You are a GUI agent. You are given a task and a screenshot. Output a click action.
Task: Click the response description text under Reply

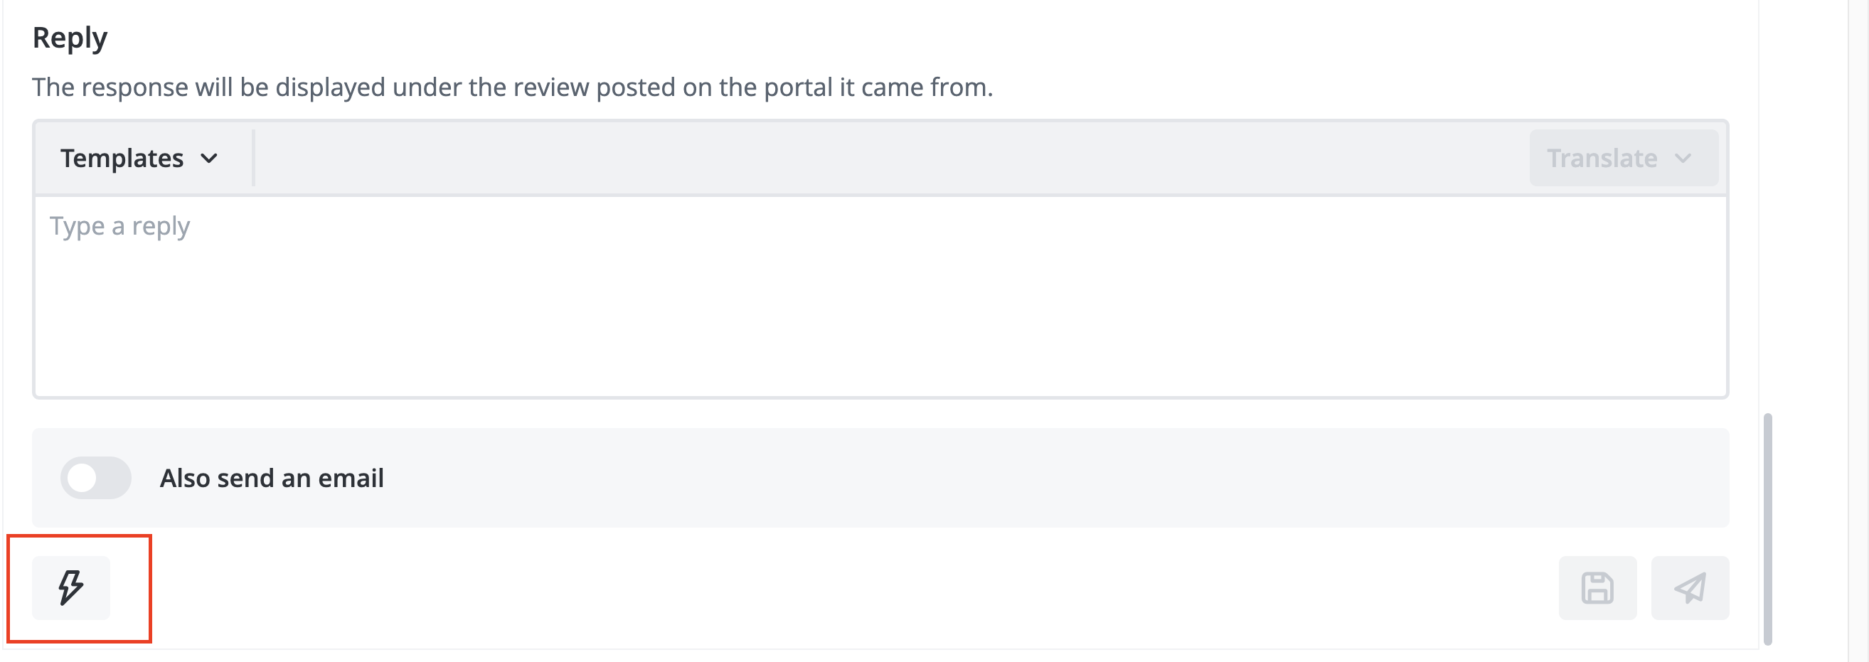(512, 87)
